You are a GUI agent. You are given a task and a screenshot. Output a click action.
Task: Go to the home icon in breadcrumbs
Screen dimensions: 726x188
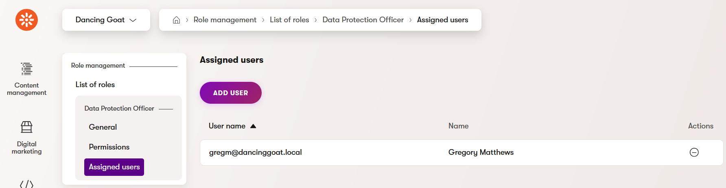[x=176, y=20]
